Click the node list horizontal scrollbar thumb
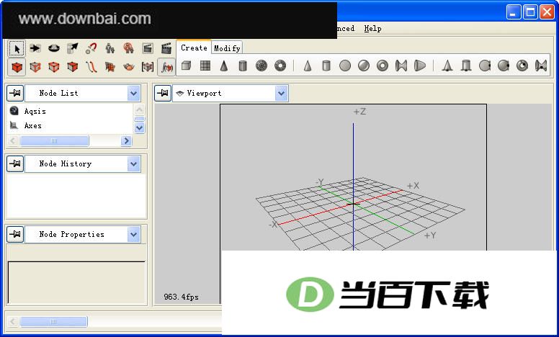Viewport: 559px width, 337px height. click(54, 141)
